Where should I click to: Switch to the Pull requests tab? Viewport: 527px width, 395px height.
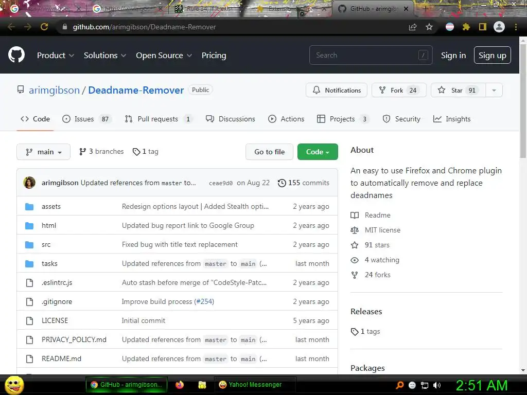click(x=158, y=119)
